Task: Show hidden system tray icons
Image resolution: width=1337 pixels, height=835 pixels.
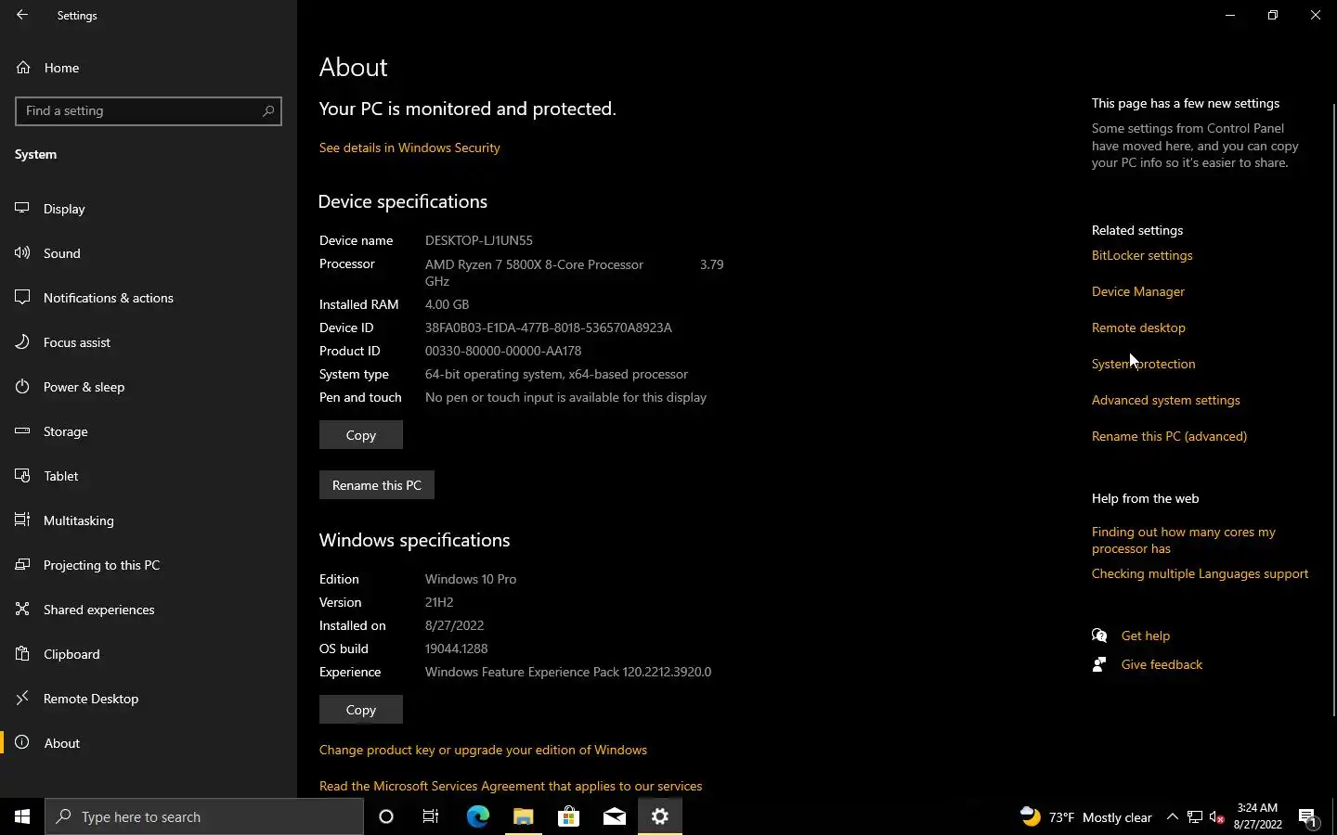Action: pyautogui.click(x=1173, y=816)
